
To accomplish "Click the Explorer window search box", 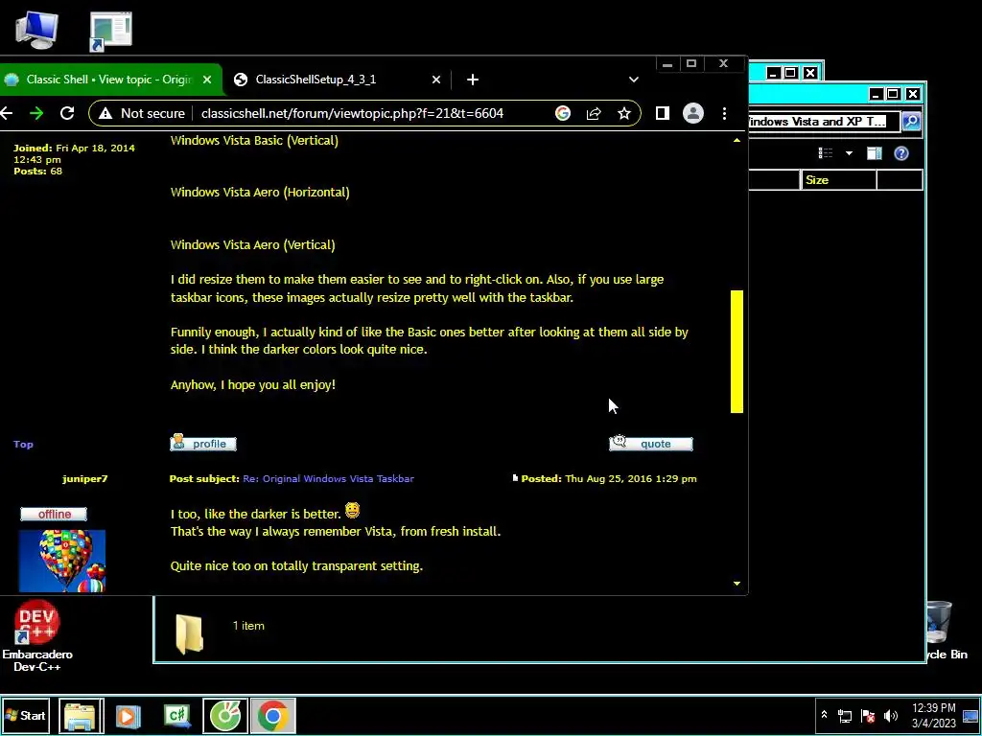I will 824,122.
